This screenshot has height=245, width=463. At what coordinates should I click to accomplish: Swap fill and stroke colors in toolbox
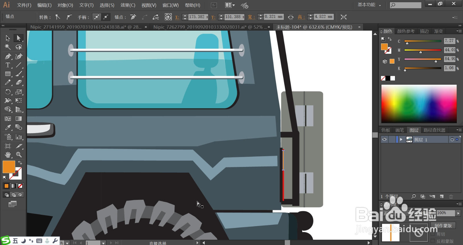20,163
